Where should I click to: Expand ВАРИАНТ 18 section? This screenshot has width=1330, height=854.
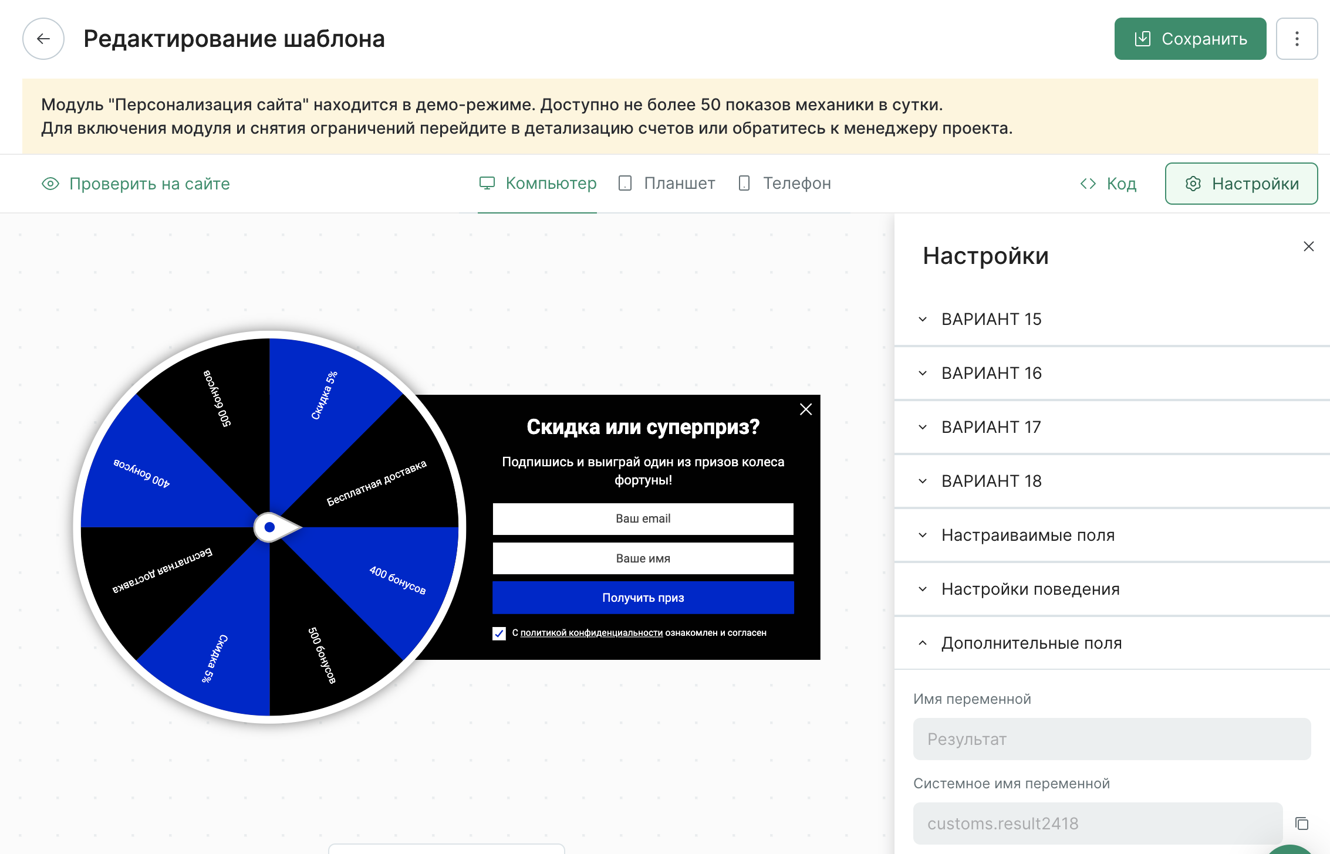pos(1112,481)
